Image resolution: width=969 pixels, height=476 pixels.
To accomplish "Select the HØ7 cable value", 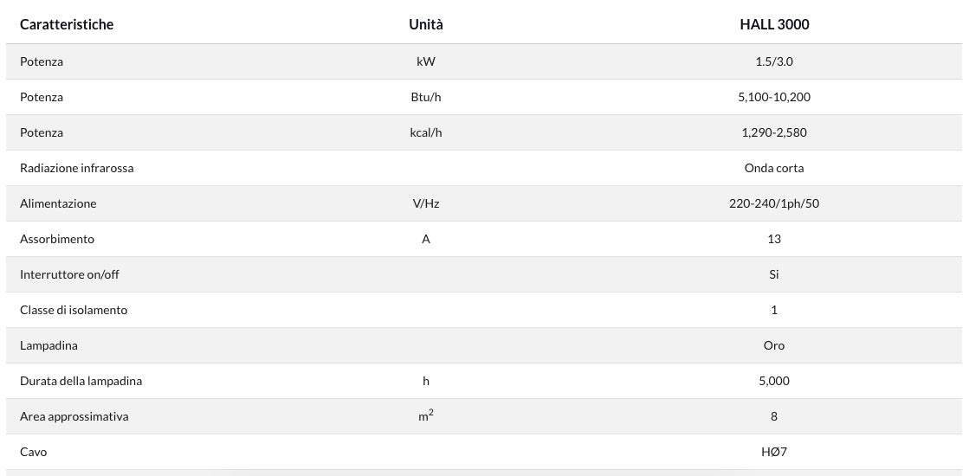I will [773, 452].
